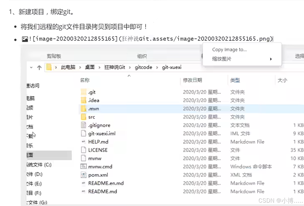Viewport: 304px width, 206px height.
Task: Select the (E:) drive in sidebar
Action: [x=34, y=183]
